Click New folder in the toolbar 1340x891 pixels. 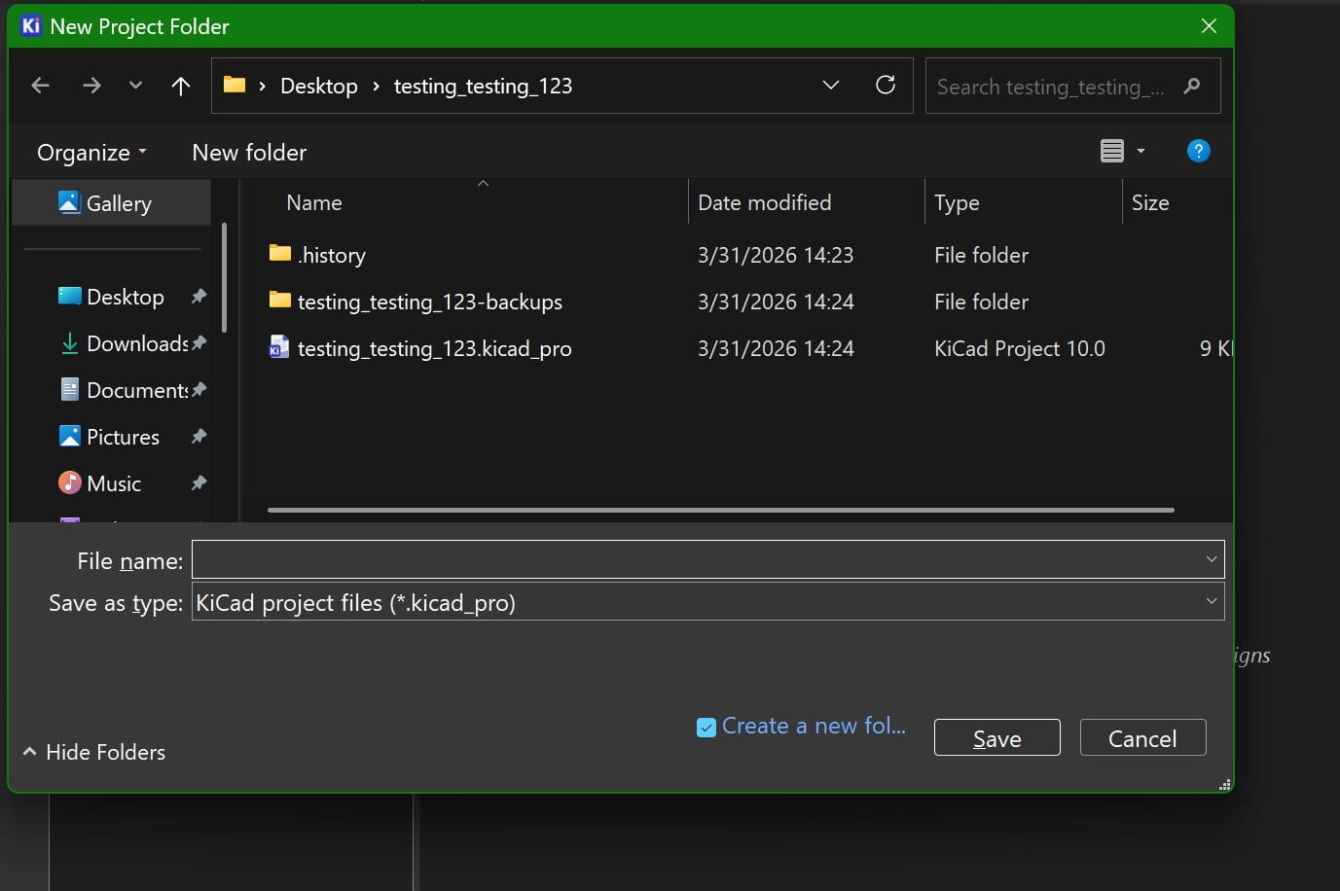tap(249, 153)
